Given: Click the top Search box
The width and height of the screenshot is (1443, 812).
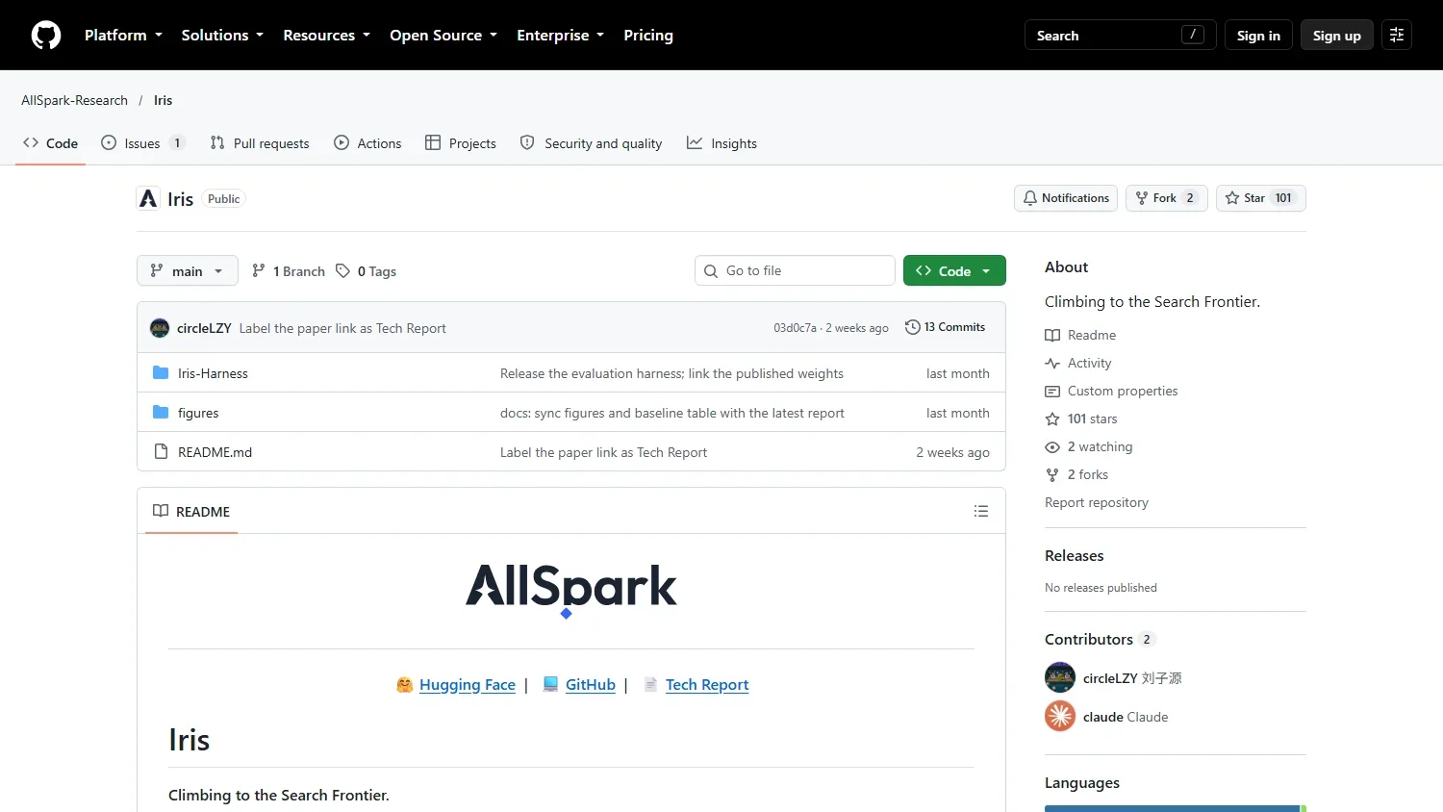Looking at the screenshot, I should point(1121,36).
